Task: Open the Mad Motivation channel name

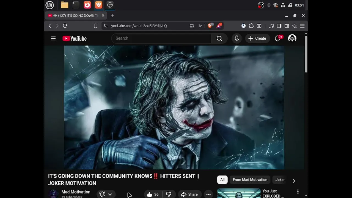Action: [x=76, y=192]
